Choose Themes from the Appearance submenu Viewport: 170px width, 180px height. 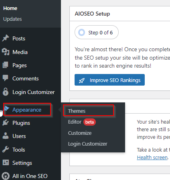[77, 111]
